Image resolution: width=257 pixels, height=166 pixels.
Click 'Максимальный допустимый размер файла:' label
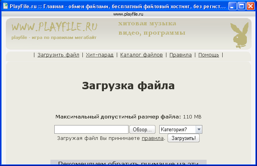(x=118, y=117)
